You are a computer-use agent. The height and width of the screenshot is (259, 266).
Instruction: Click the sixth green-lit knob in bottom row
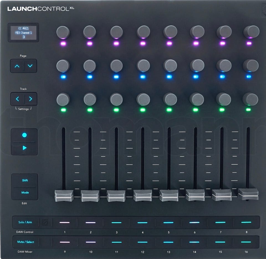(x=197, y=99)
